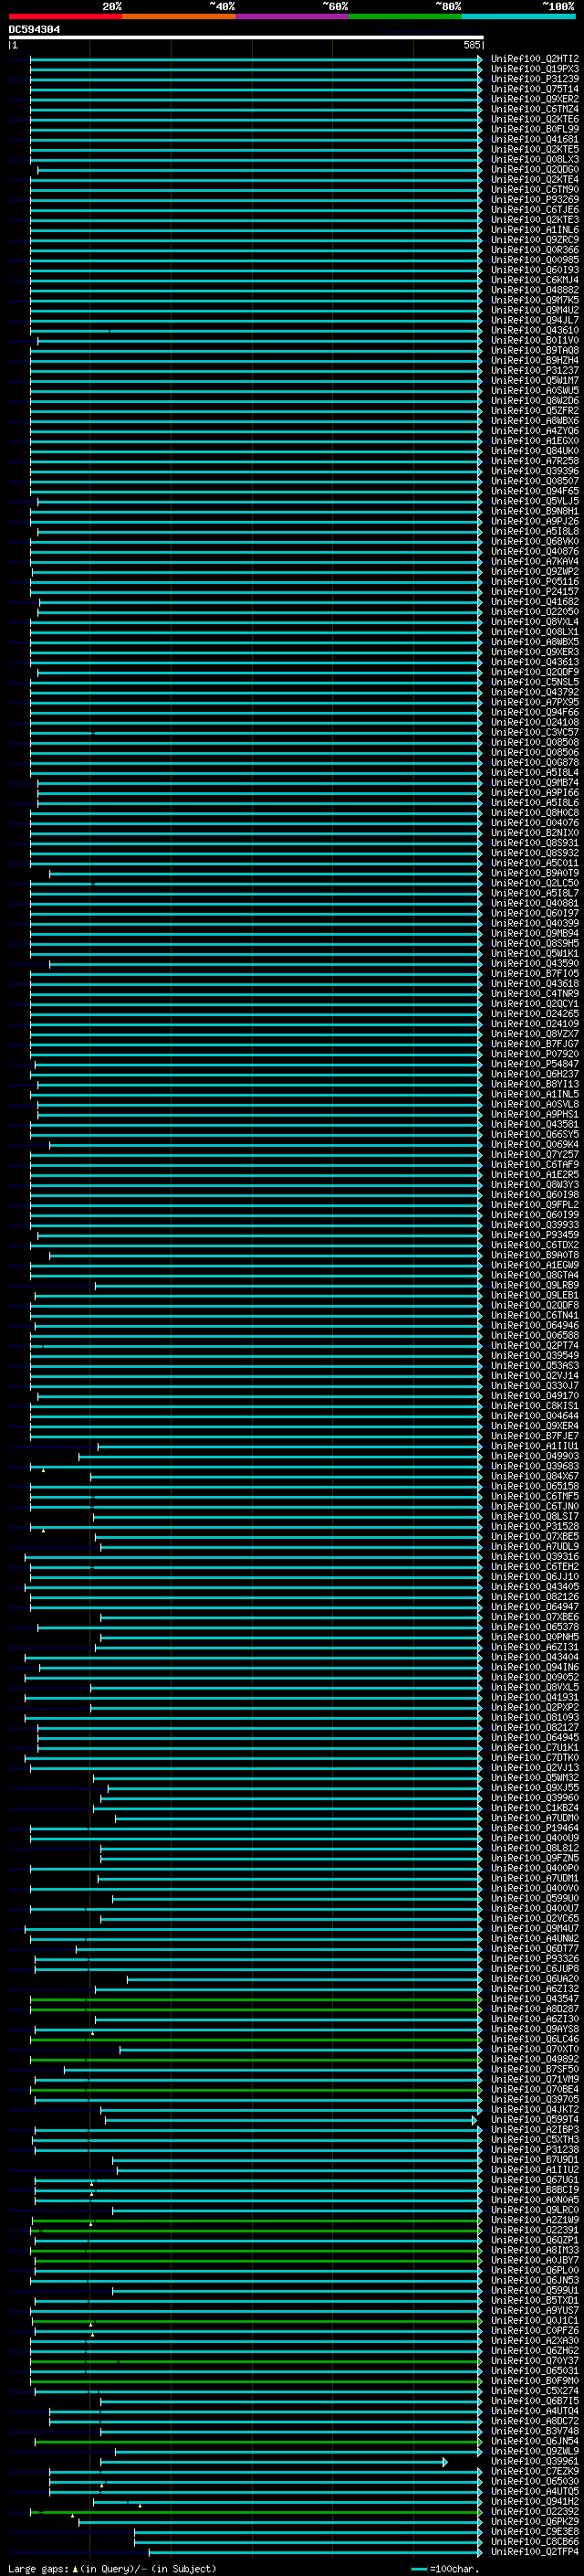Click the UniRef100_Q9M7K5 entry

535,300
